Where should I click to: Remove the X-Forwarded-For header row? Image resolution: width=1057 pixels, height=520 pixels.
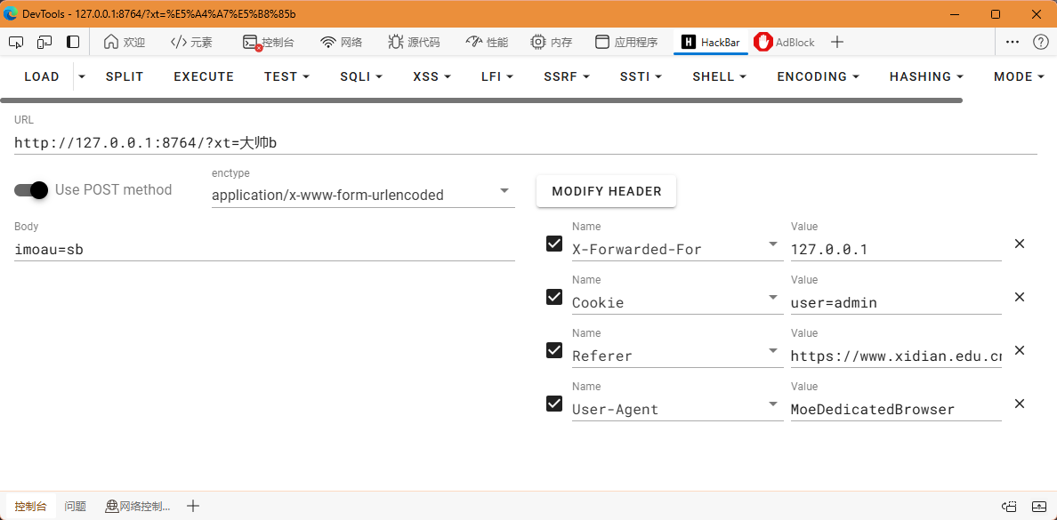(1020, 244)
